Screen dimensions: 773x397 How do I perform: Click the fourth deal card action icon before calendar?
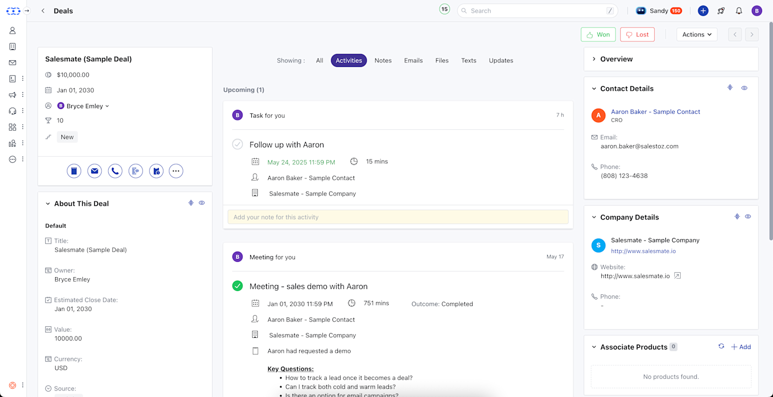[135, 171]
